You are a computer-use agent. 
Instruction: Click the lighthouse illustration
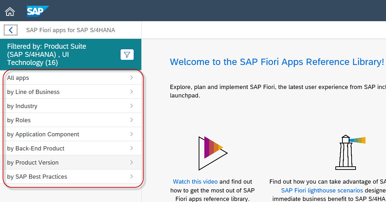[x=350, y=152]
